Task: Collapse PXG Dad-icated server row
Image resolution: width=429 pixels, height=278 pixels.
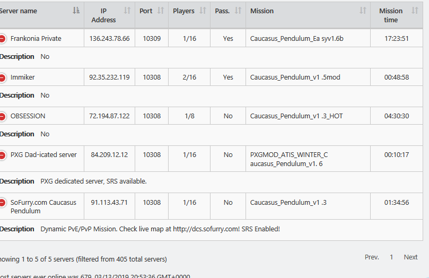Action: (2, 155)
